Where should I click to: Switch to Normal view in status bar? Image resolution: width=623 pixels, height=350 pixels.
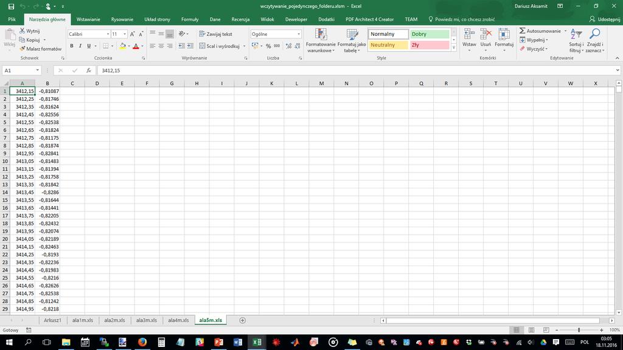517,330
